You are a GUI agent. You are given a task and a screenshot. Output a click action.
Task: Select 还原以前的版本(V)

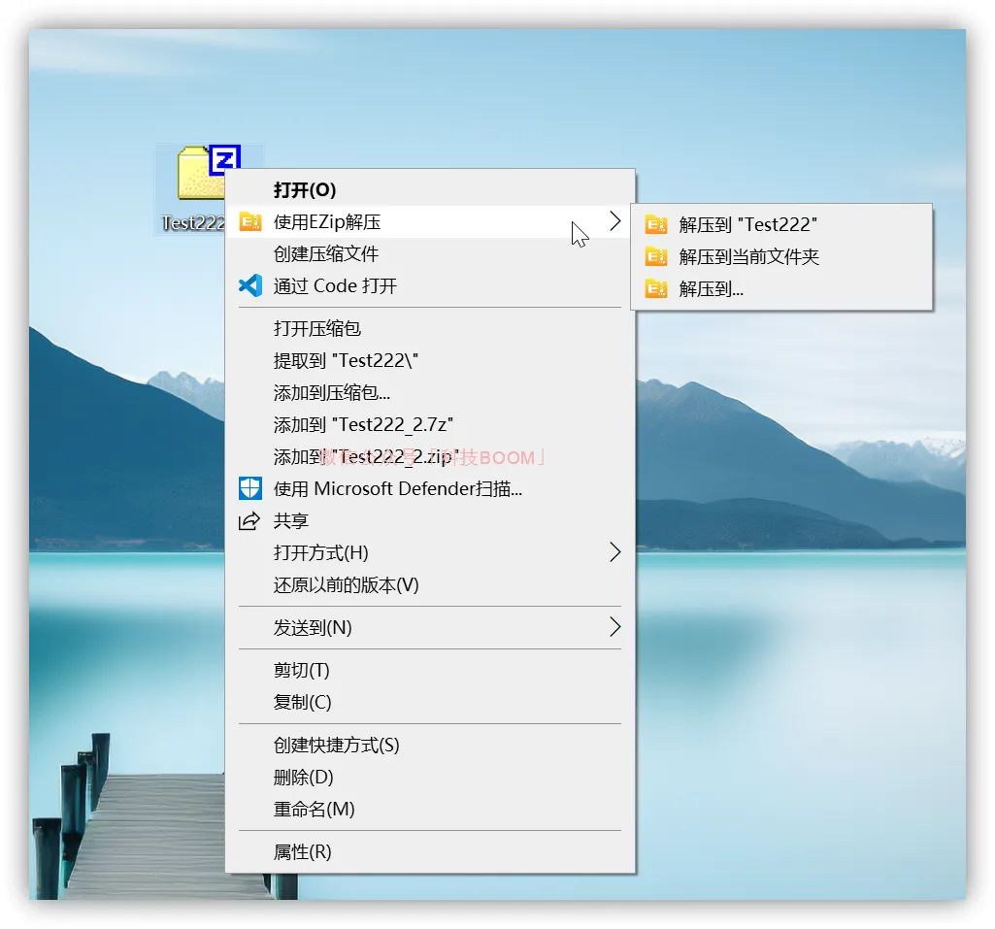430,585
